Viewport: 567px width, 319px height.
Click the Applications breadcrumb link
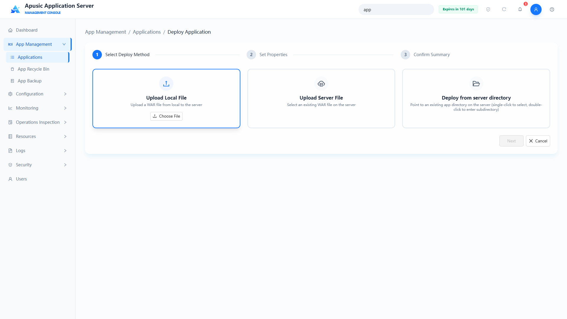point(147,32)
